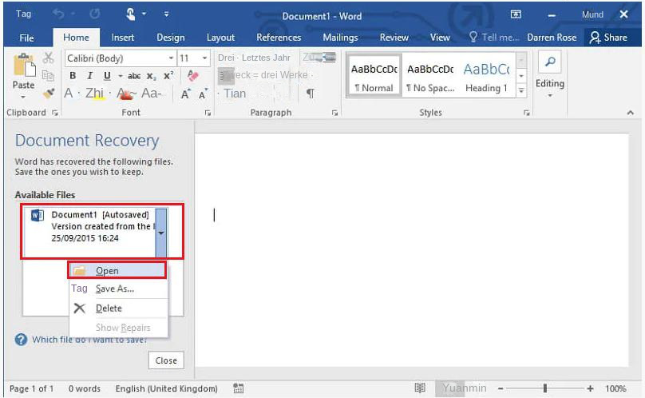Click the Decrease Font Size icon
This screenshot has width=645, height=398.
pyautogui.click(x=204, y=94)
